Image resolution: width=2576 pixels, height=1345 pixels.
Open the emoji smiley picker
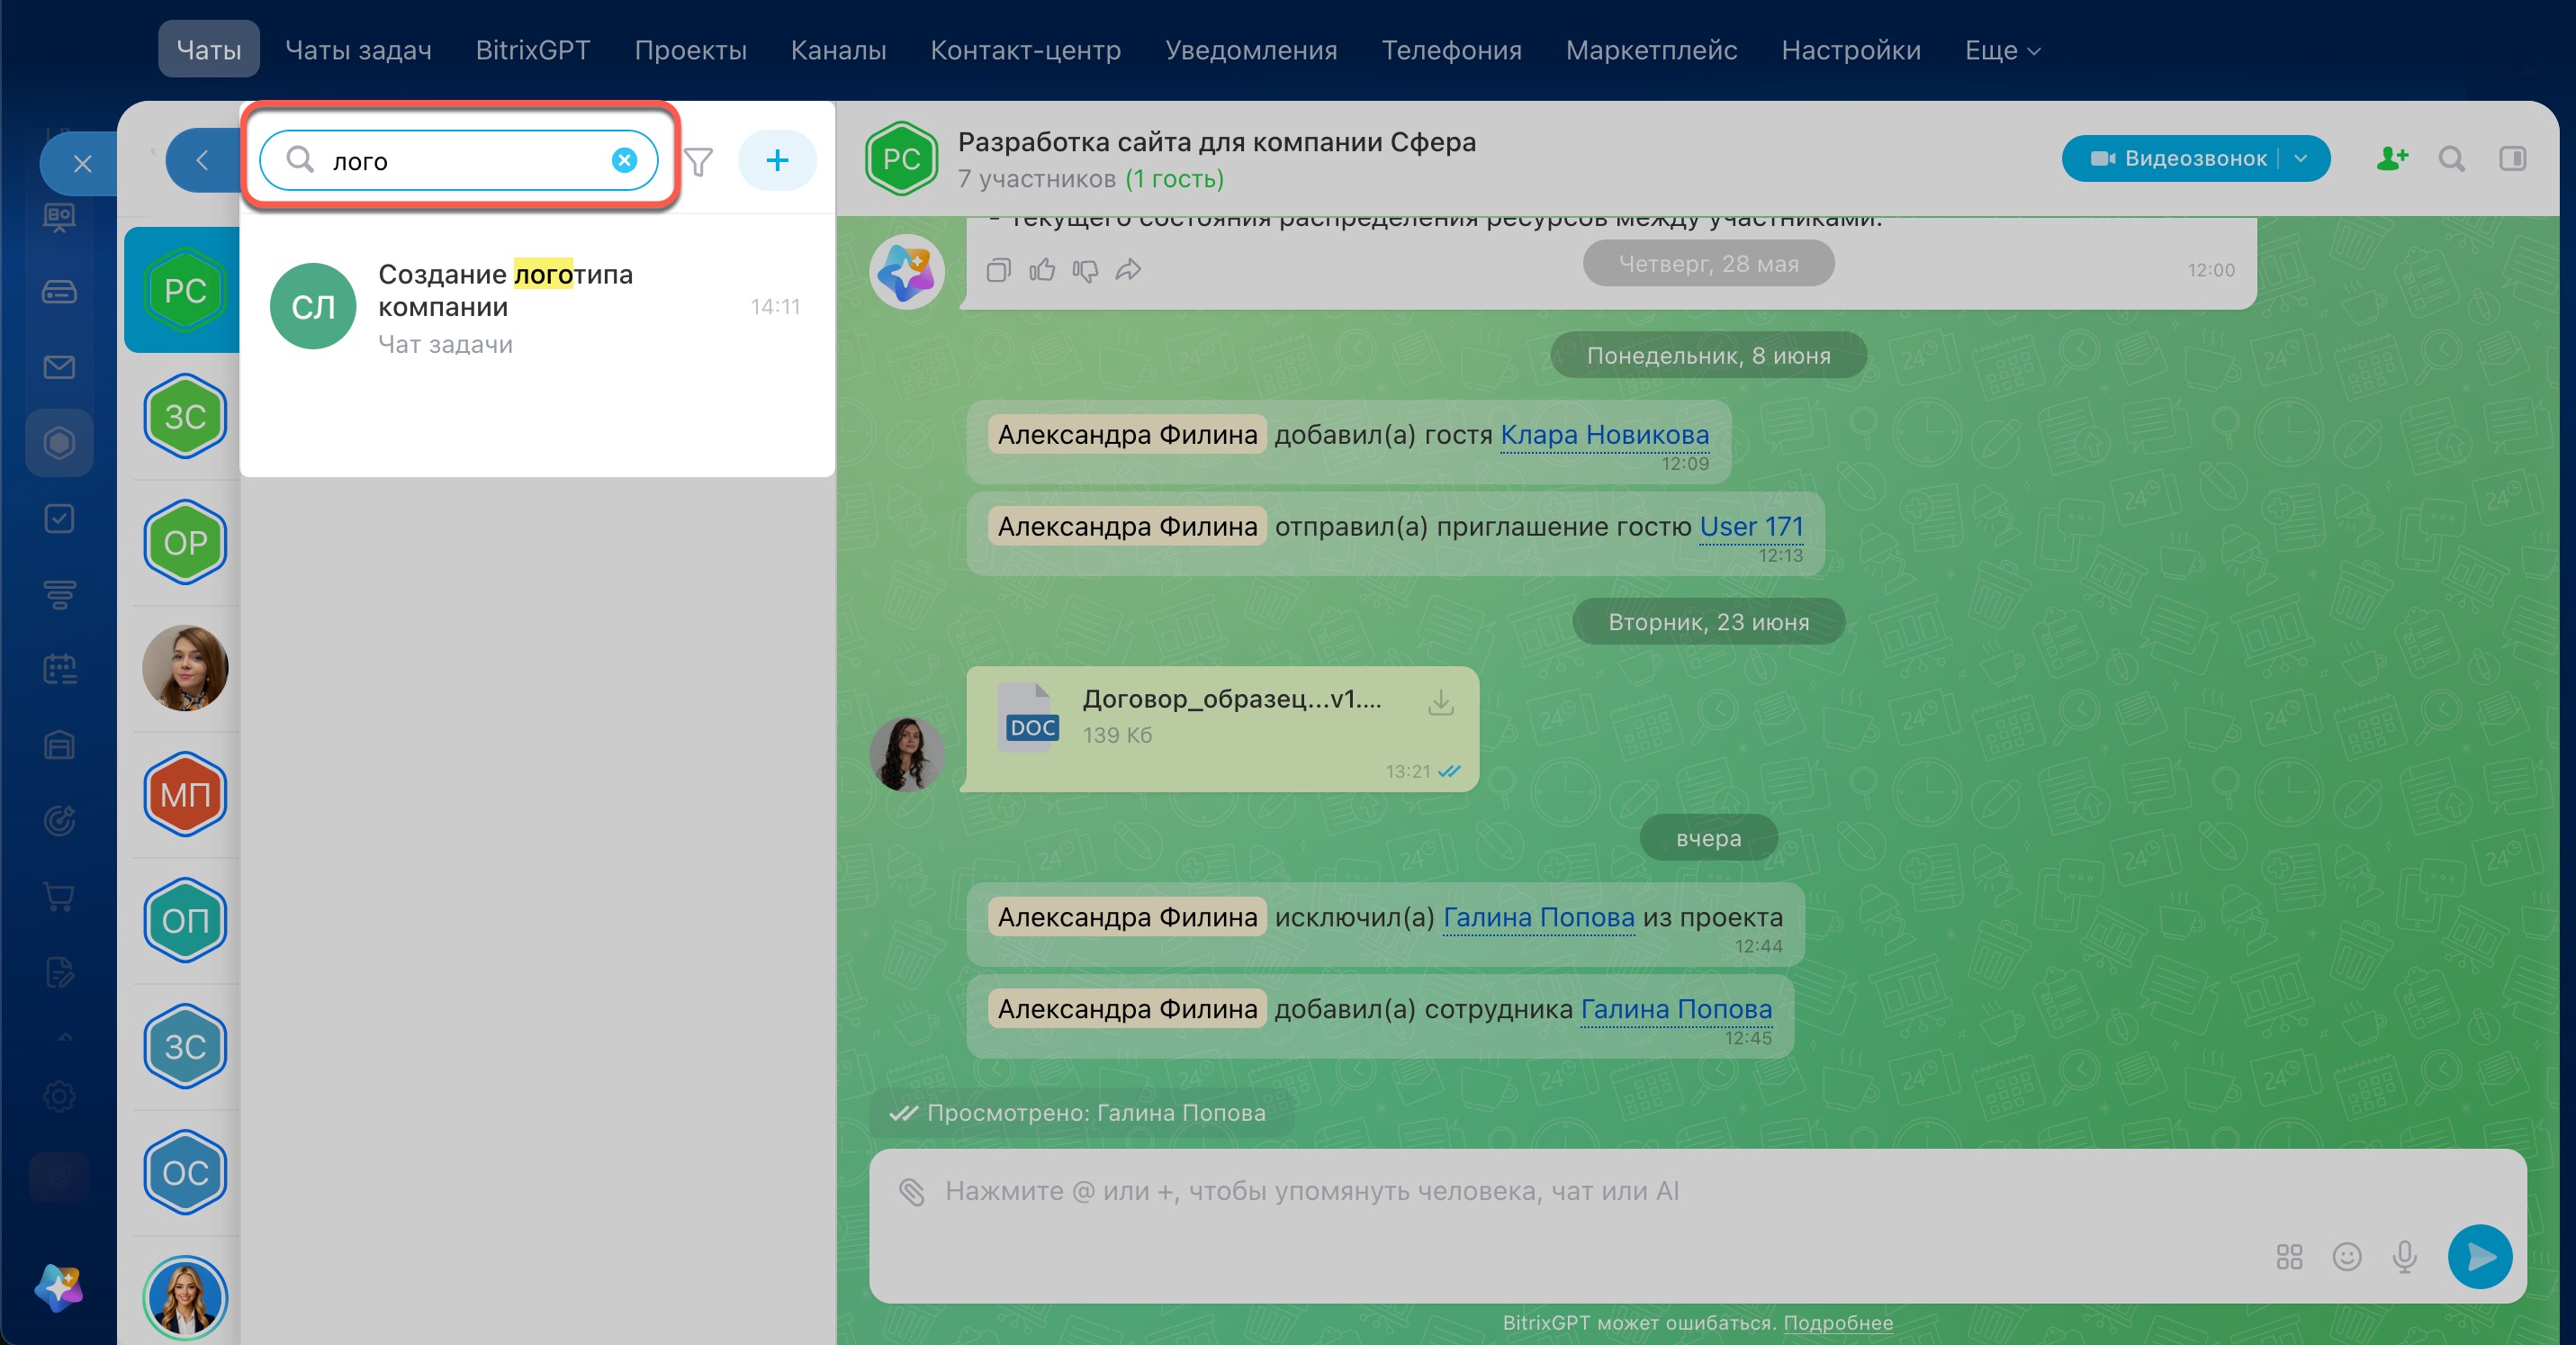pyautogui.click(x=2346, y=1256)
